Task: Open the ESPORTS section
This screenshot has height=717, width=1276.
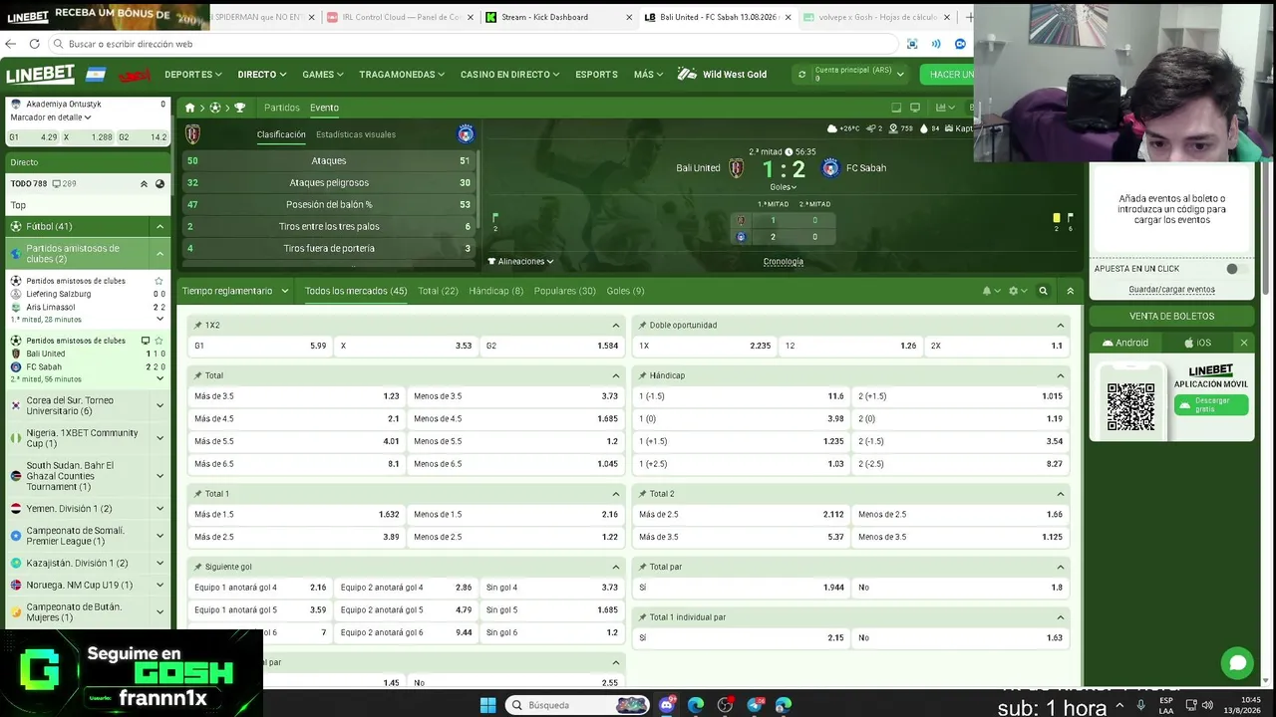Action: pyautogui.click(x=596, y=75)
